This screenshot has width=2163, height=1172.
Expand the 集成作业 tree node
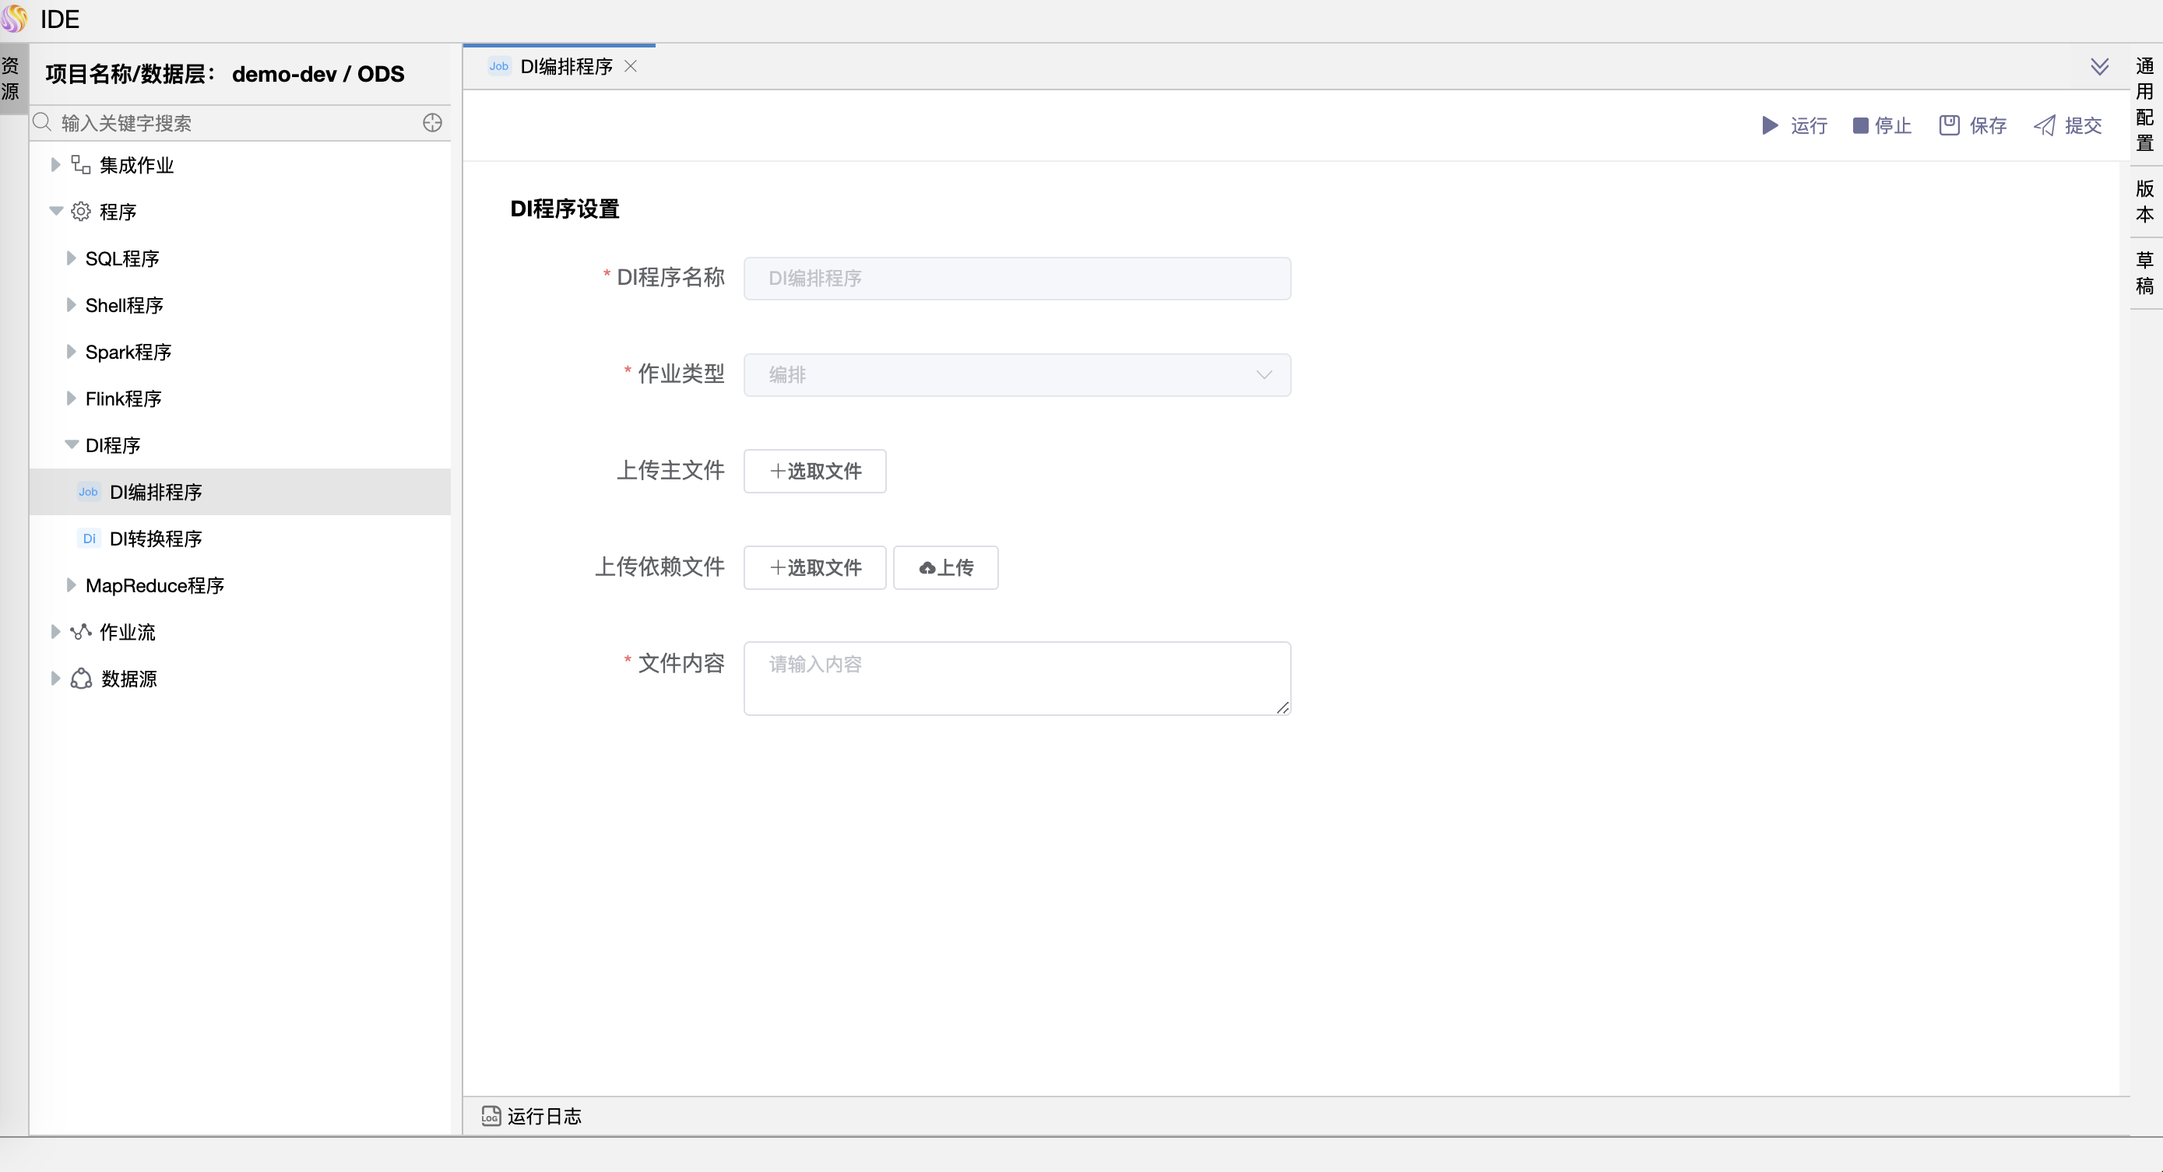pyautogui.click(x=55, y=164)
